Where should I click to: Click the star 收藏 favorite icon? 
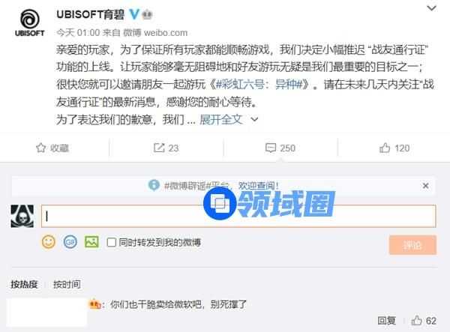[40, 148]
